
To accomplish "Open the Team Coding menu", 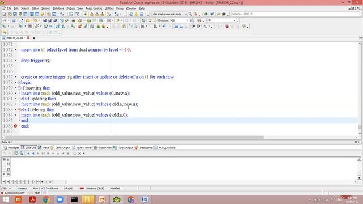I will tap(94, 8).
